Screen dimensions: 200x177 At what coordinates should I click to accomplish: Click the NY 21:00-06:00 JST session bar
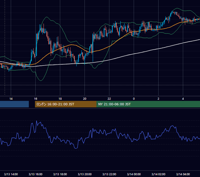tap(148, 104)
